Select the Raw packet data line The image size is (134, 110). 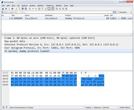(x=15, y=41)
